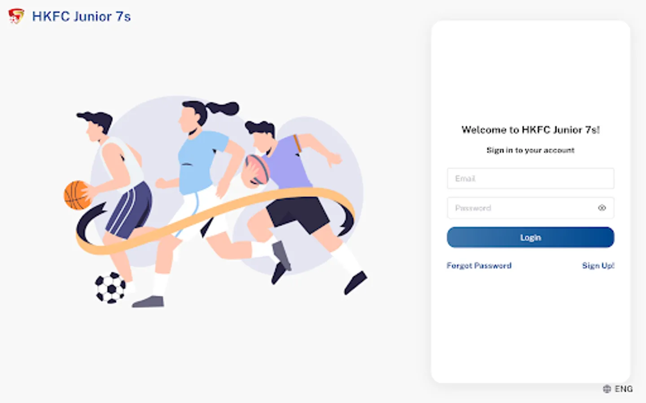Open the Forgot Password link

[479, 266]
